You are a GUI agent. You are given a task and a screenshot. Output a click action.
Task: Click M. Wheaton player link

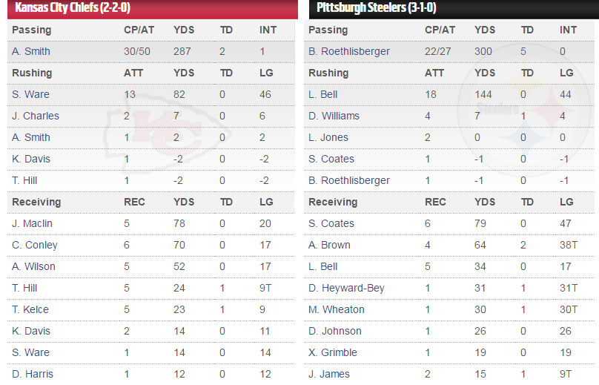(x=337, y=309)
